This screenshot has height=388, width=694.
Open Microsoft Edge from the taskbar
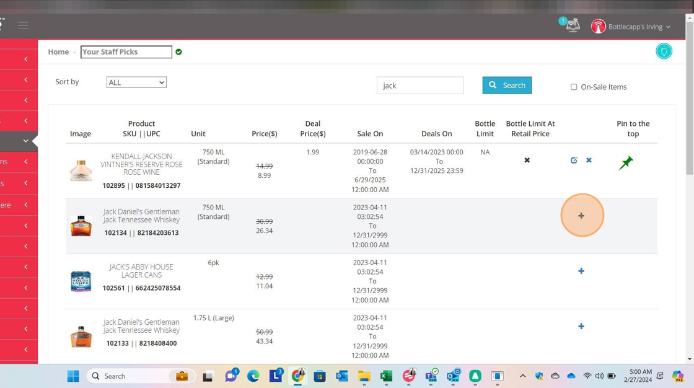click(253, 376)
